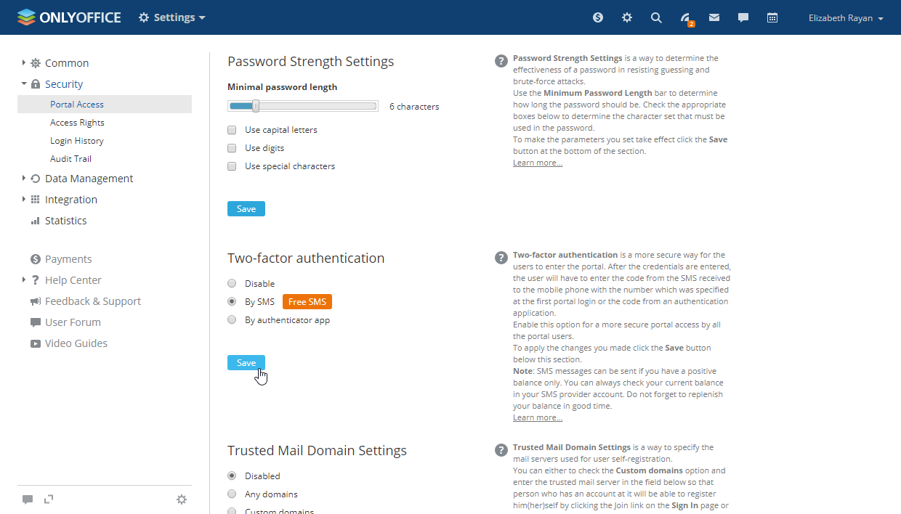Open the mail envelope icon

pos(714,17)
